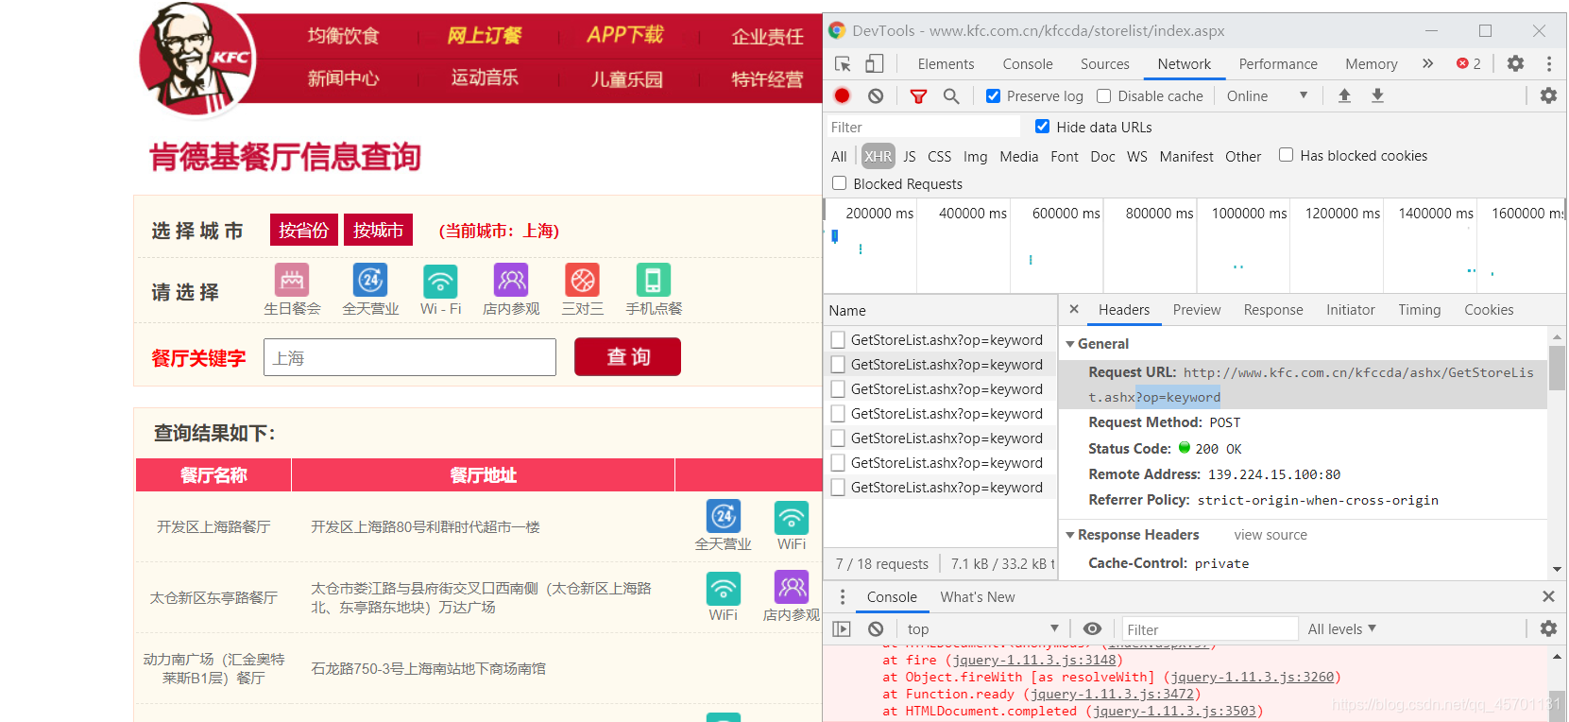Open DevTools three-dot customize menu

(1549, 63)
